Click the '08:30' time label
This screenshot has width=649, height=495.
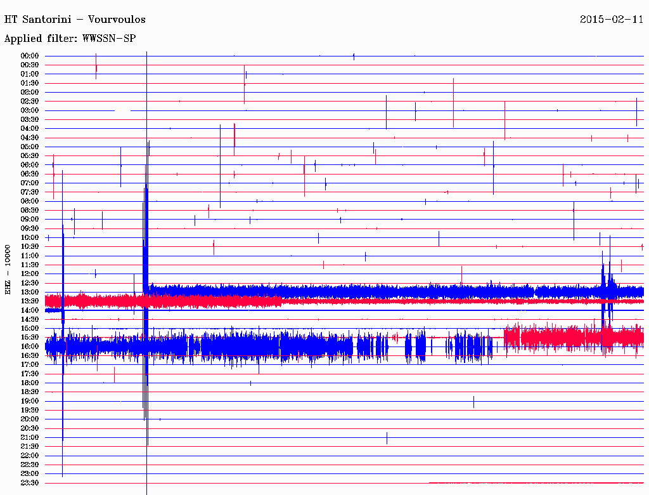point(30,211)
